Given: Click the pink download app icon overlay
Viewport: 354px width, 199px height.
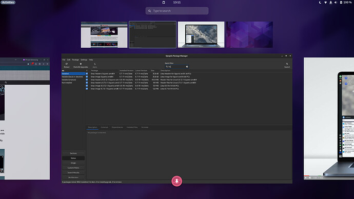Looking at the screenshot, I should (177, 181).
